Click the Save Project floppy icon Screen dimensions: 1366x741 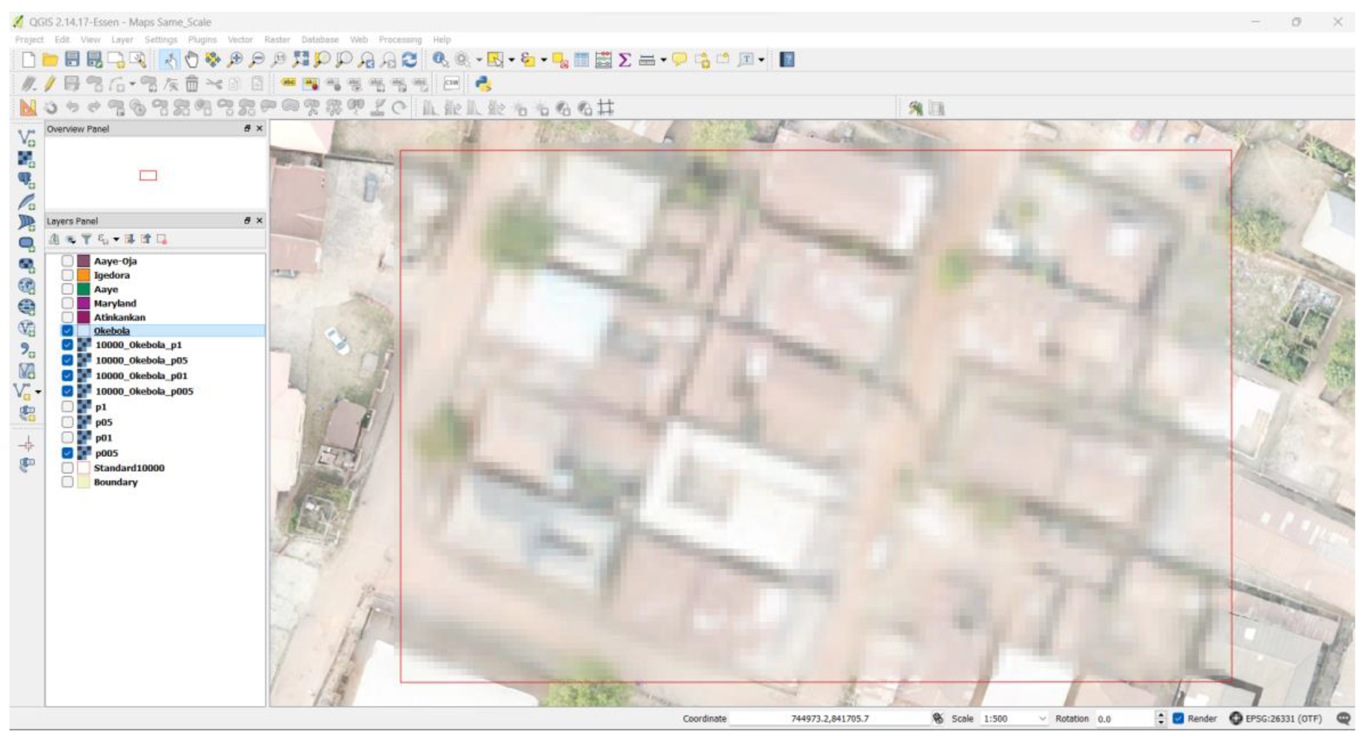point(72,59)
